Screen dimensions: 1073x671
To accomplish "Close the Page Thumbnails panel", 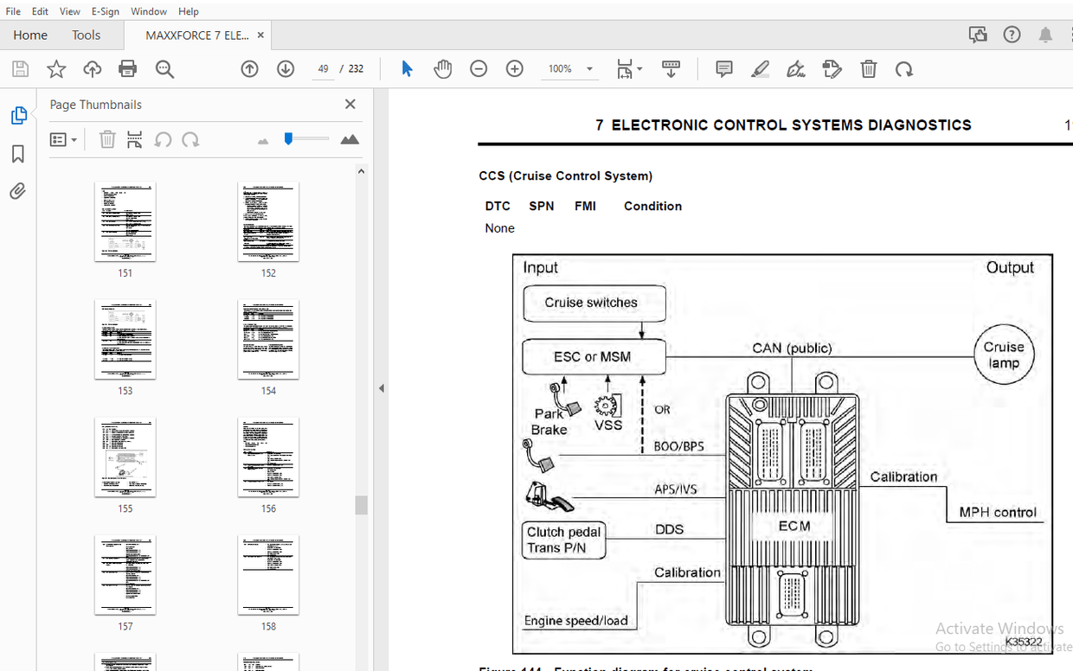I will point(350,103).
